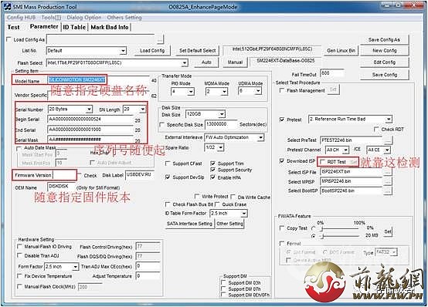Screen dimensions: 428x307
Task: Toggle Download ISP checkbox
Action: [282, 161]
